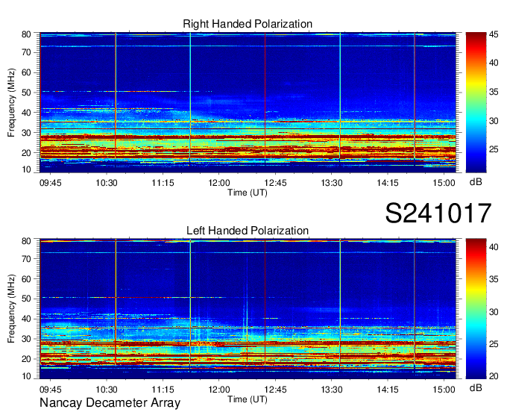Click 15:00 on the upper time axis

444,183
